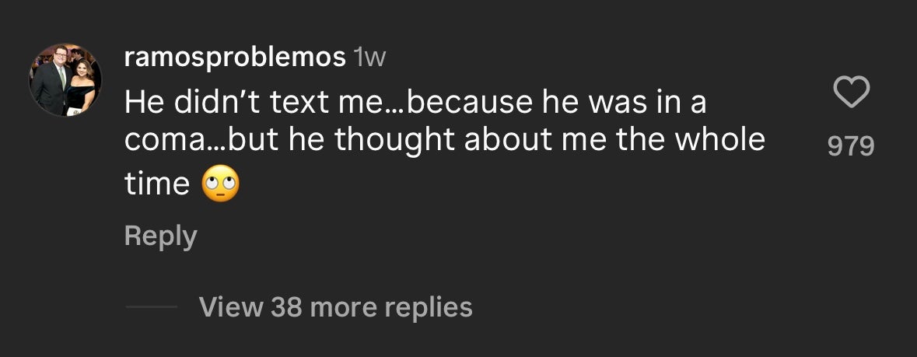The image size is (917, 357).
Task: Expand "View 38 more replies"
Action: pyautogui.click(x=335, y=307)
